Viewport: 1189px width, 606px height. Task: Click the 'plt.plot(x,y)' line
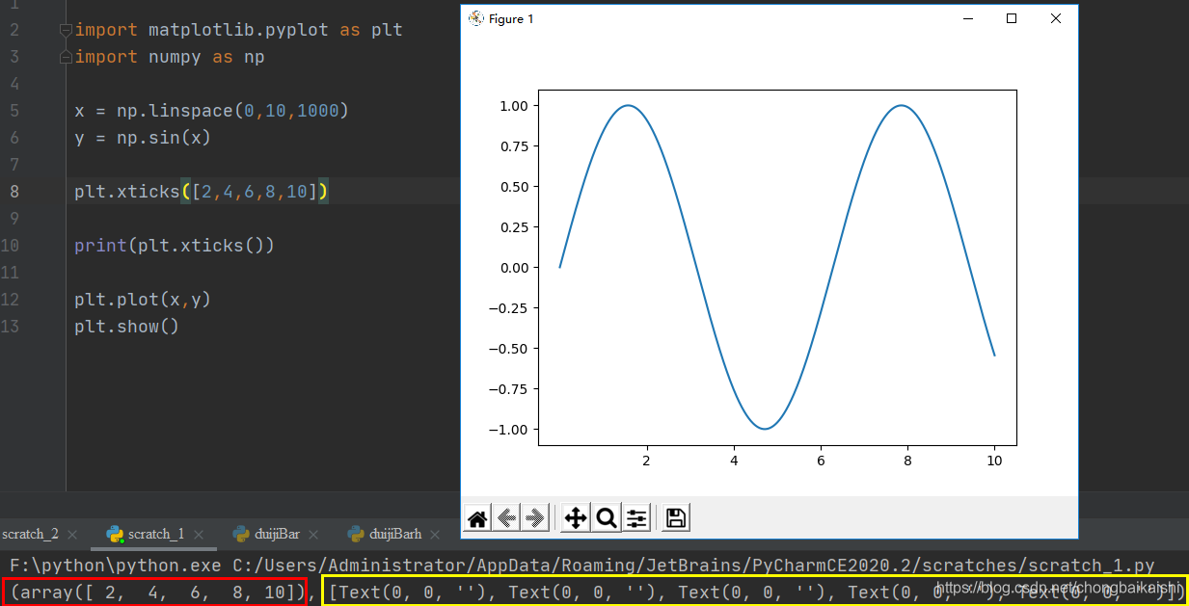(143, 300)
